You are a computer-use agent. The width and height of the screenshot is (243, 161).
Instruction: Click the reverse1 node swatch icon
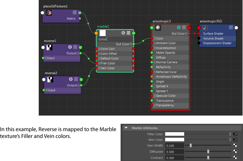point(49,47)
